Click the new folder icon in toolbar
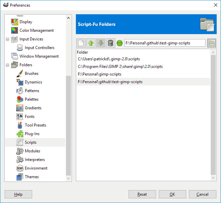 81,43
